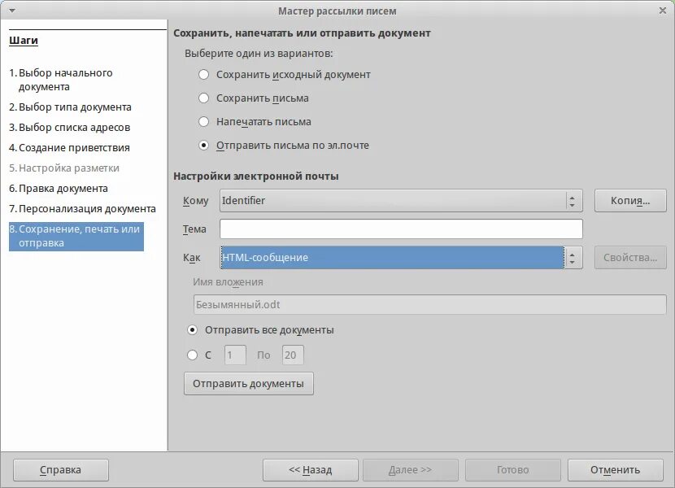This screenshot has width=675, height=488.
Task: Open the window menu arrow in title bar
Action: pos(12,11)
